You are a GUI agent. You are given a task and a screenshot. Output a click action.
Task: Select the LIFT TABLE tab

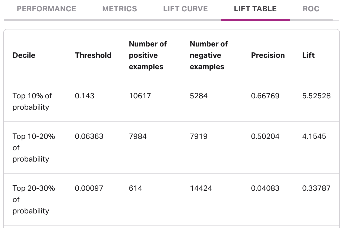coord(255,9)
